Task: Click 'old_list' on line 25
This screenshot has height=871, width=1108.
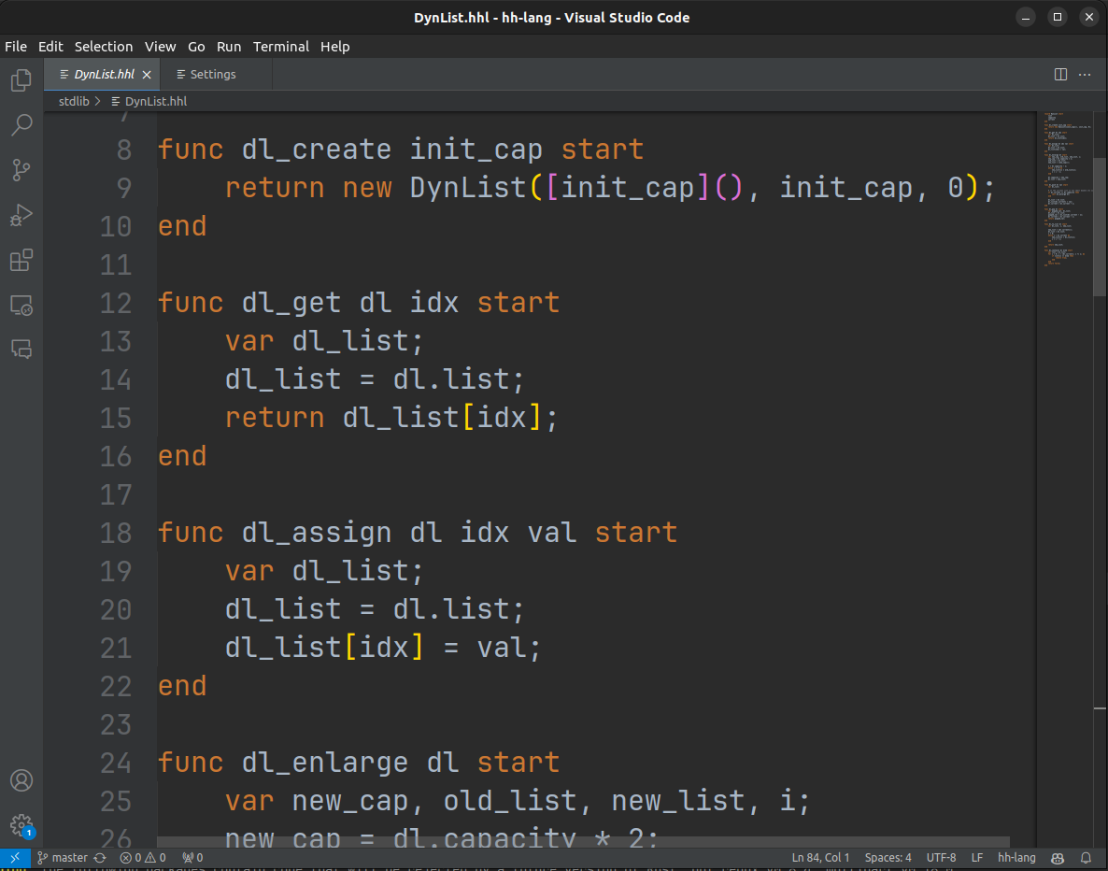Action: (x=510, y=801)
